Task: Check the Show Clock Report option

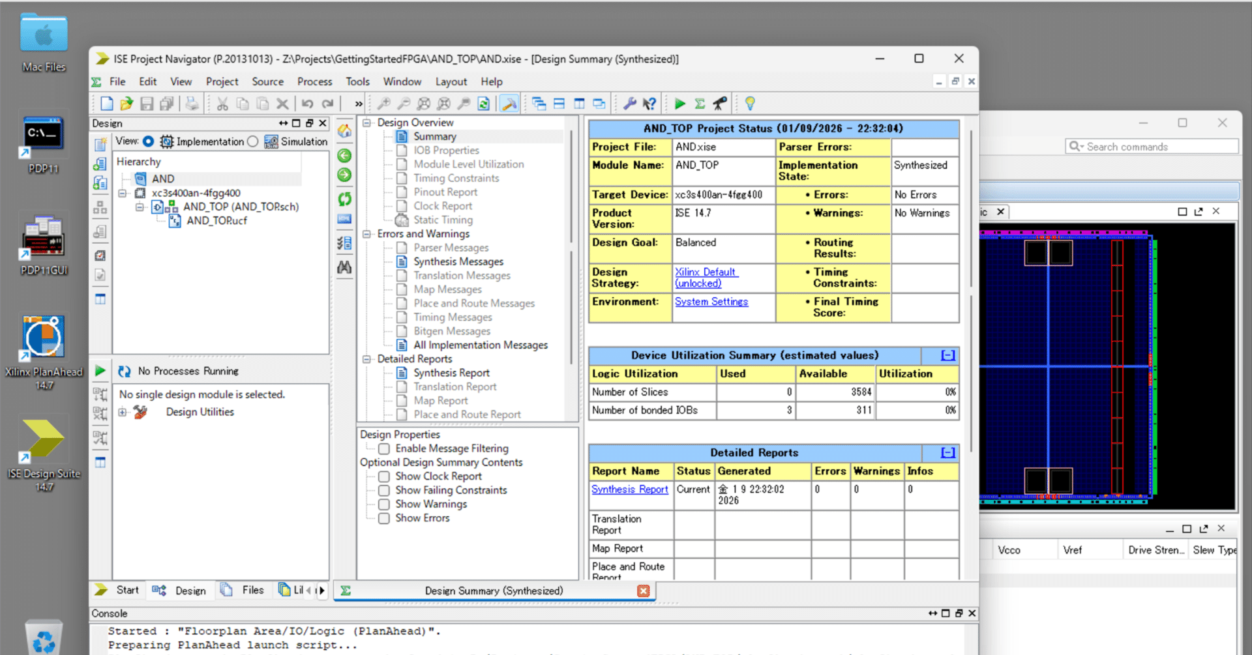Action: click(x=384, y=476)
